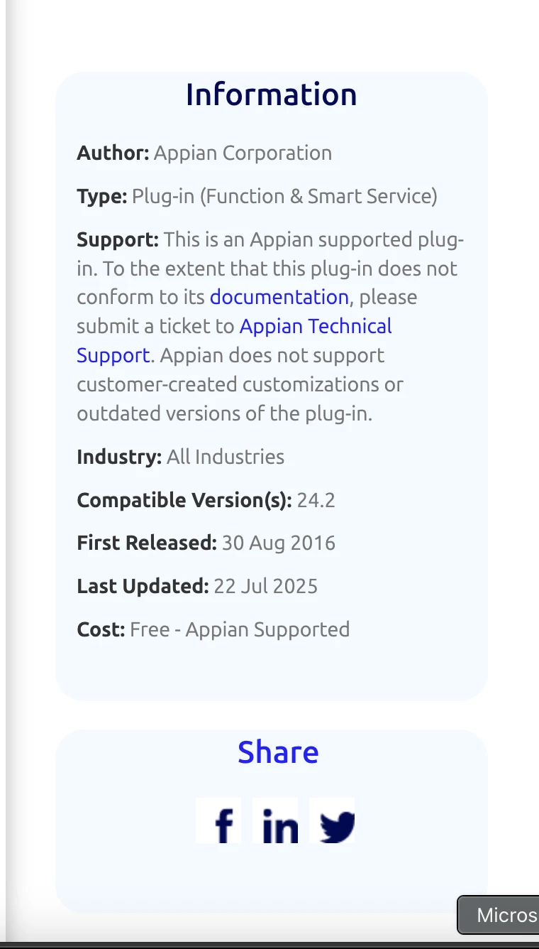Share the plug-in on Twitter
This screenshot has width=539, height=949.
pyautogui.click(x=332, y=820)
